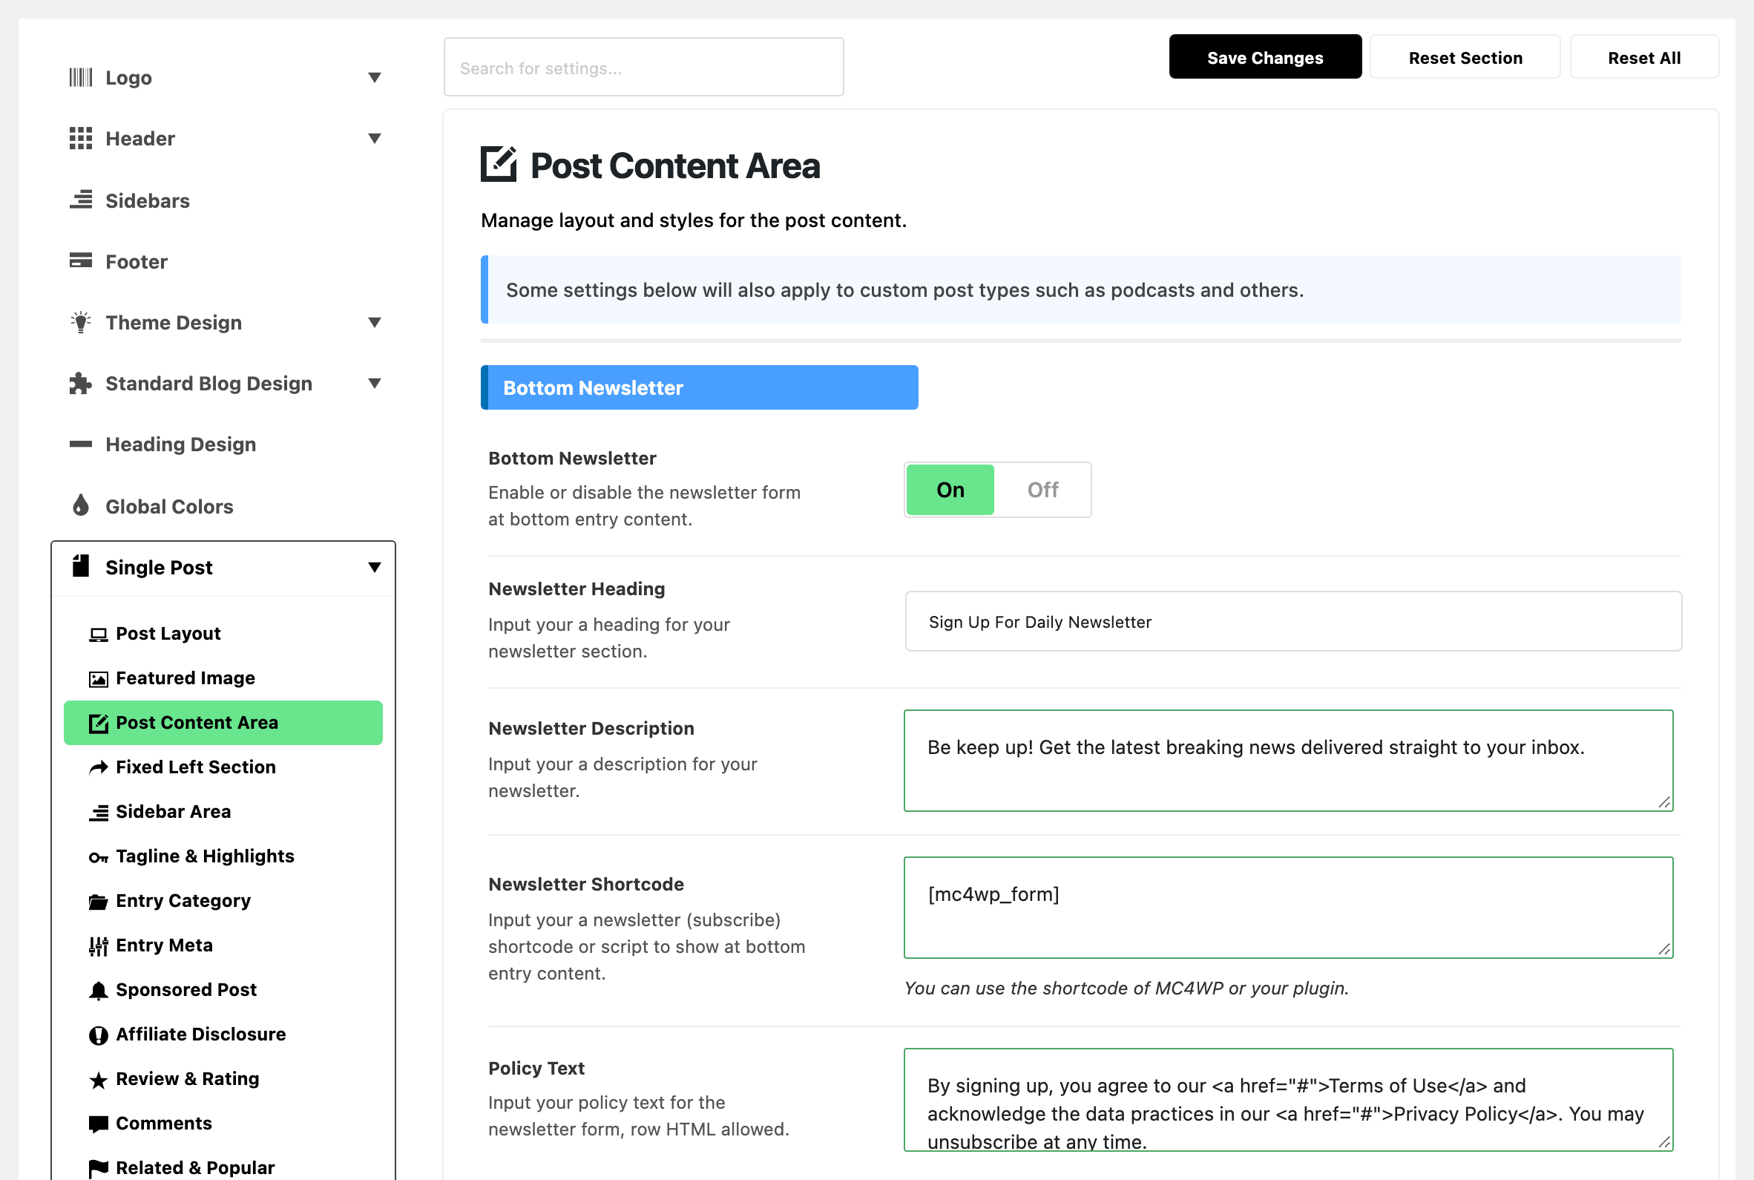Click the Footer card icon
Screen dimensions: 1754x1180
(80, 260)
